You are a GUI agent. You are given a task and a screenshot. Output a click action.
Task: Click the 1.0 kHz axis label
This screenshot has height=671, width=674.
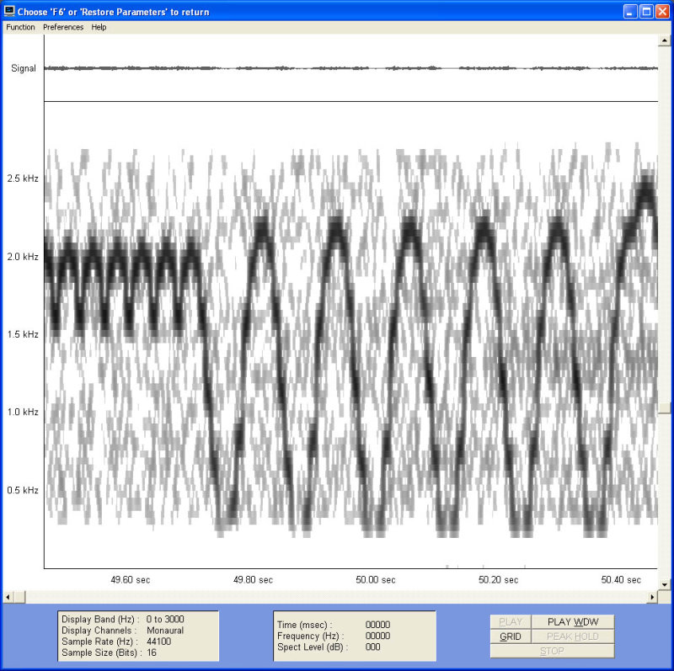tap(23, 412)
